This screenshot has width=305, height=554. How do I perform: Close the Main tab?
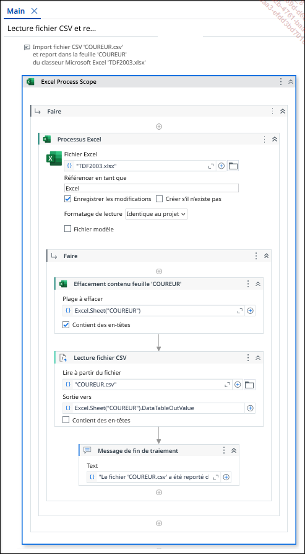pos(34,11)
